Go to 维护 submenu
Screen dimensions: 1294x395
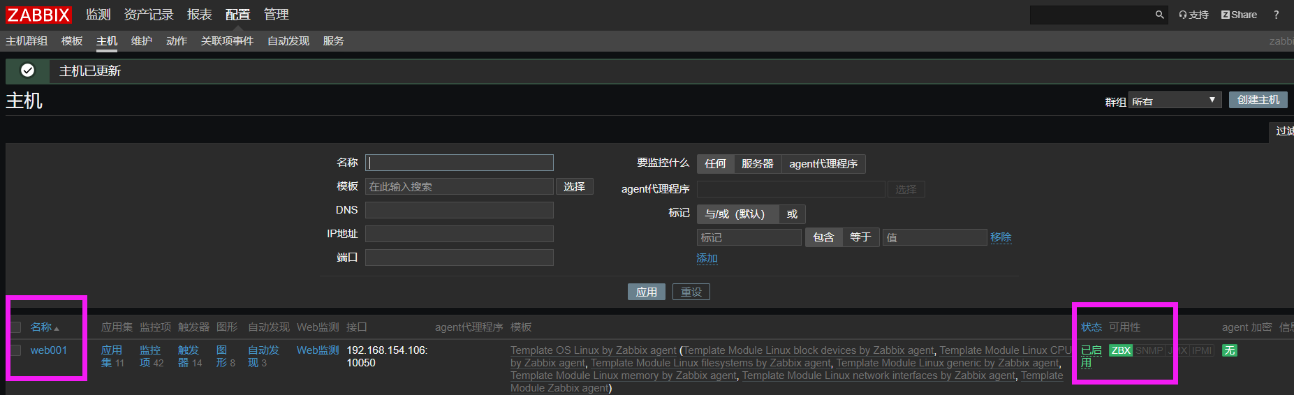coord(142,41)
